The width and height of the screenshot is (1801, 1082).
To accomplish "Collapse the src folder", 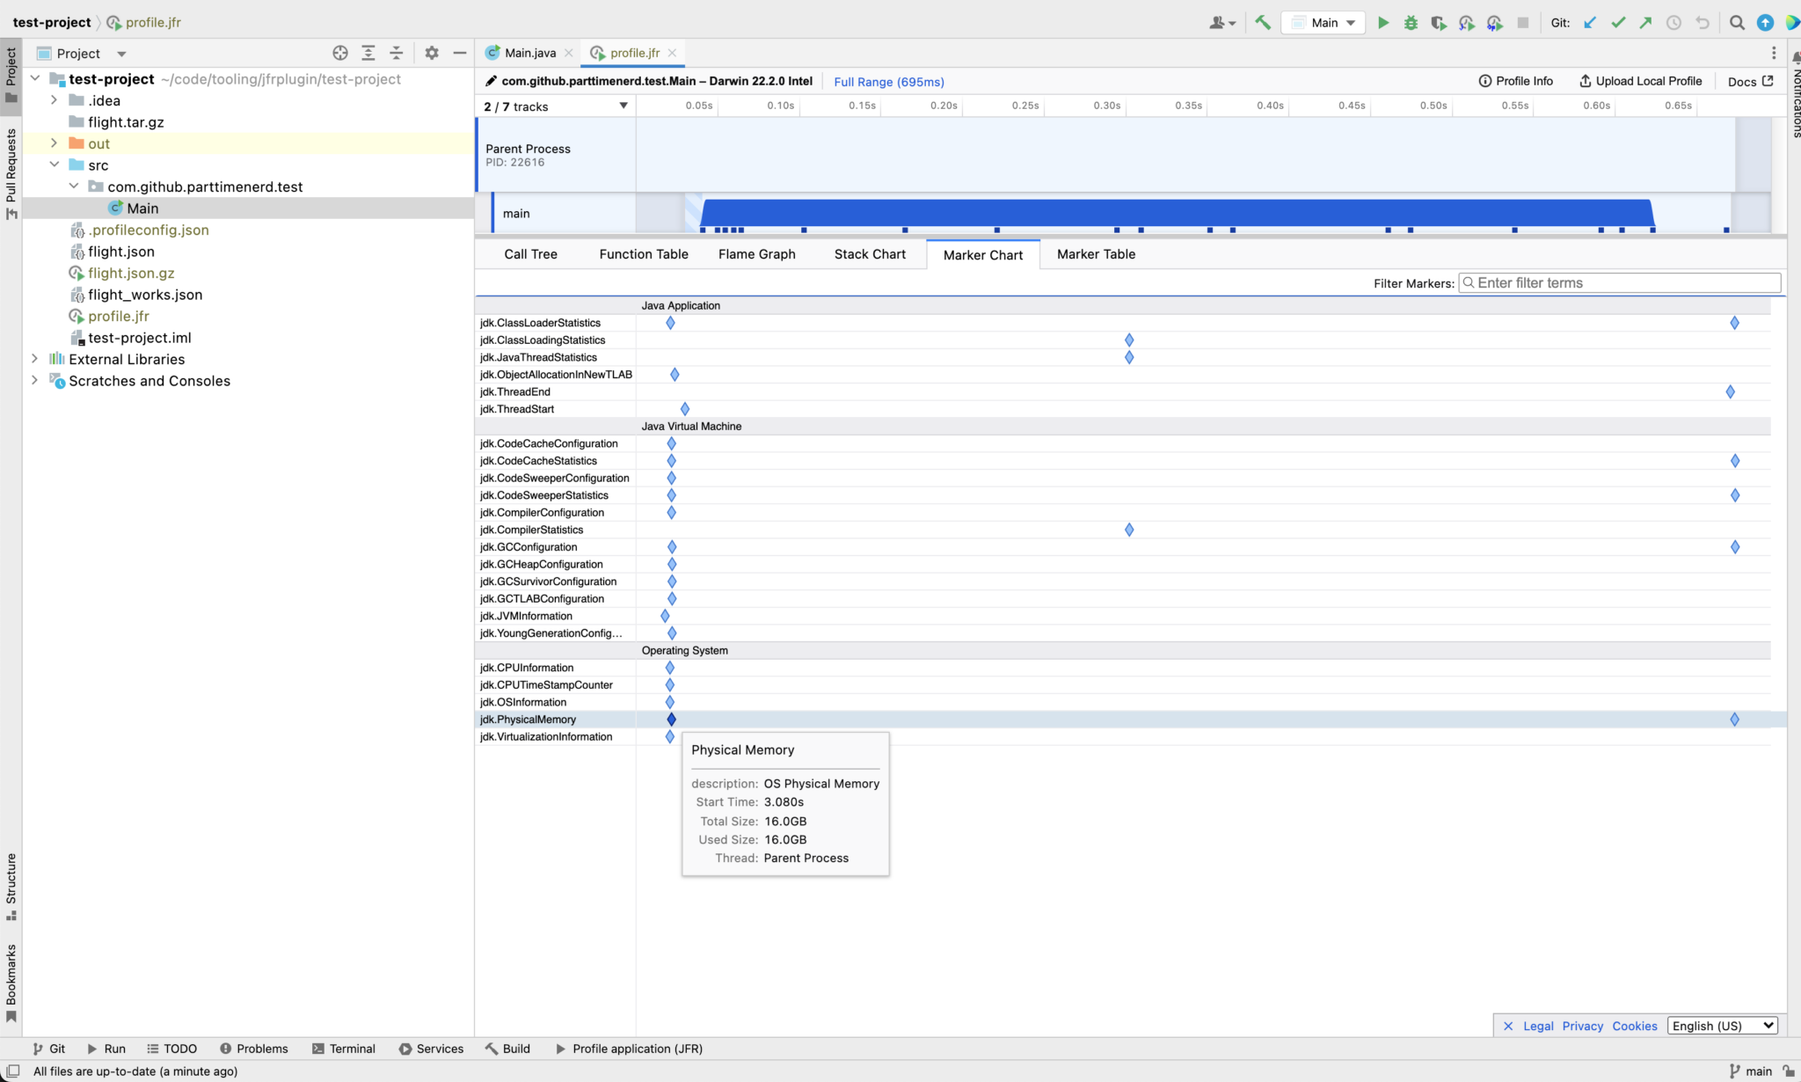I will pyautogui.click(x=54, y=164).
